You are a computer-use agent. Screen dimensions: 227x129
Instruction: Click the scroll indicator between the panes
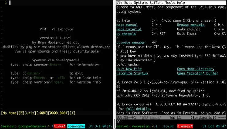(114, 124)
